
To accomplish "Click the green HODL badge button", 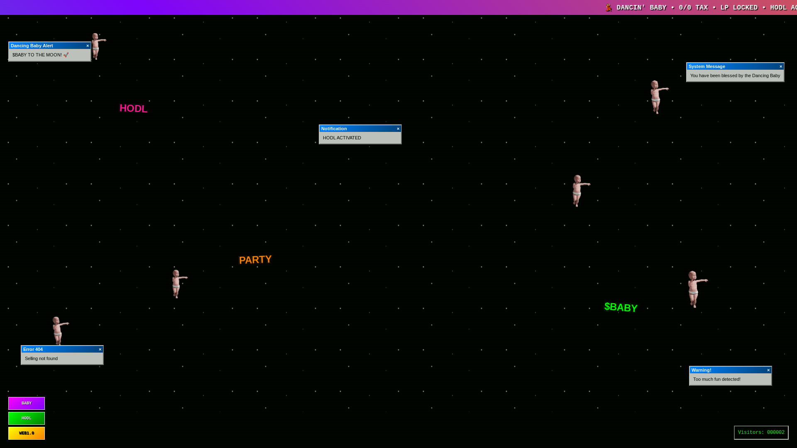I will pyautogui.click(x=27, y=418).
